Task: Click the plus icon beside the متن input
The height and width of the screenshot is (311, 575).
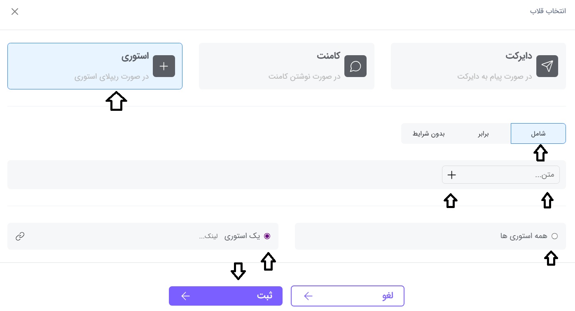Action: click(x=451, y=175)
